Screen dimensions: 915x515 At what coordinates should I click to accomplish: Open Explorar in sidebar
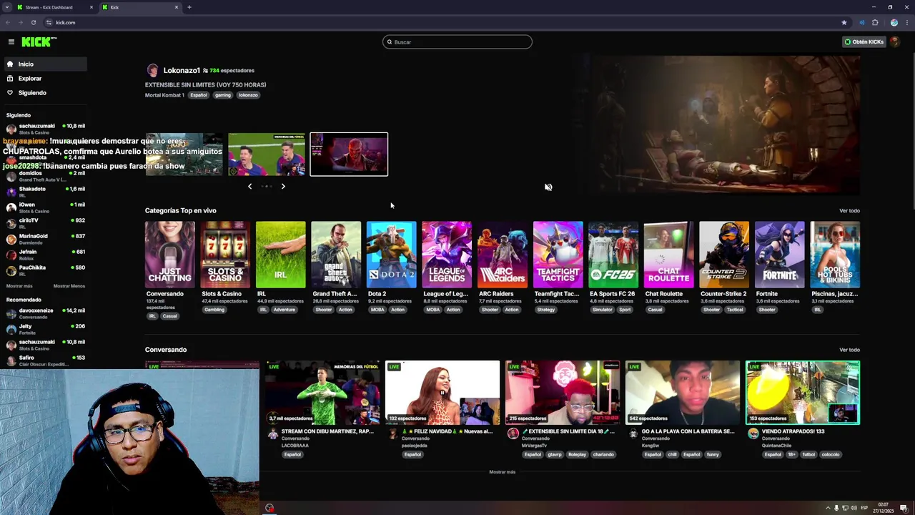pos(45,79)
